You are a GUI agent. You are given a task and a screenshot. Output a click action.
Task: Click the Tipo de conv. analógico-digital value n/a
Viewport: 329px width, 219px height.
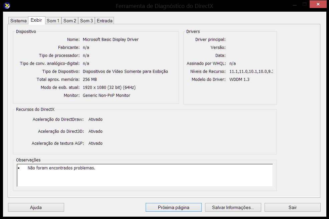pos(86,63)
